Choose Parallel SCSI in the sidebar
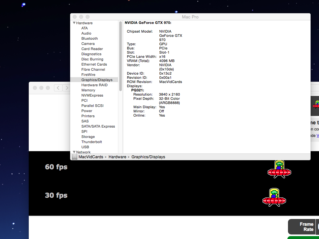319x239 pixels. (92, 106)
